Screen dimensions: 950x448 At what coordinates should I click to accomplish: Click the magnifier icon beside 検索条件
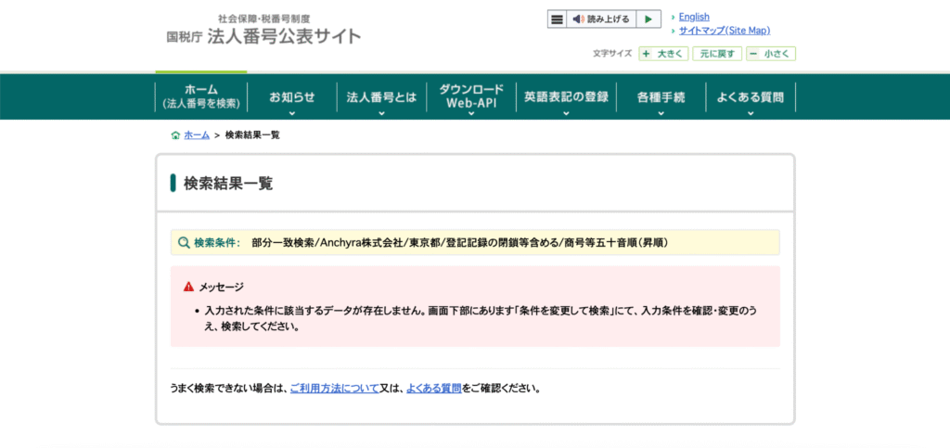[x=185, y=243]
